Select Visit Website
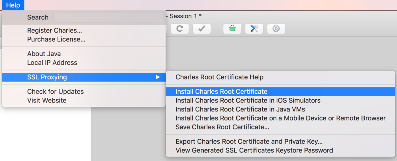This screenshot has height=161, width=397. tap(84, 100)
